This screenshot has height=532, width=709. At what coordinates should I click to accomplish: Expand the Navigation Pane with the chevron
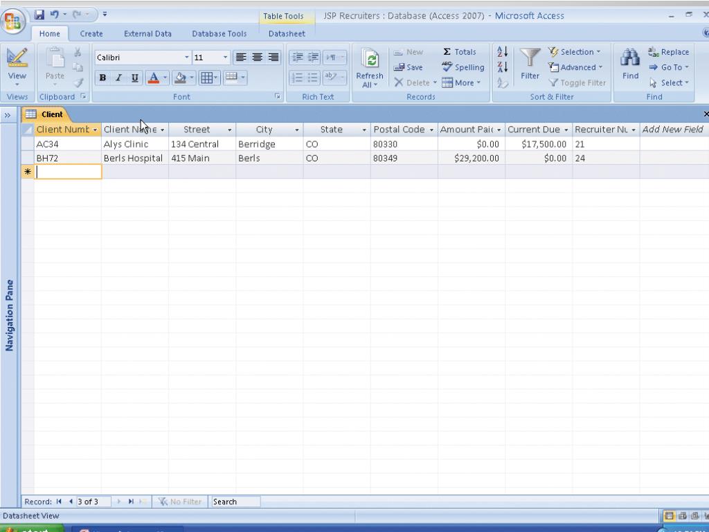coord(7,114)
